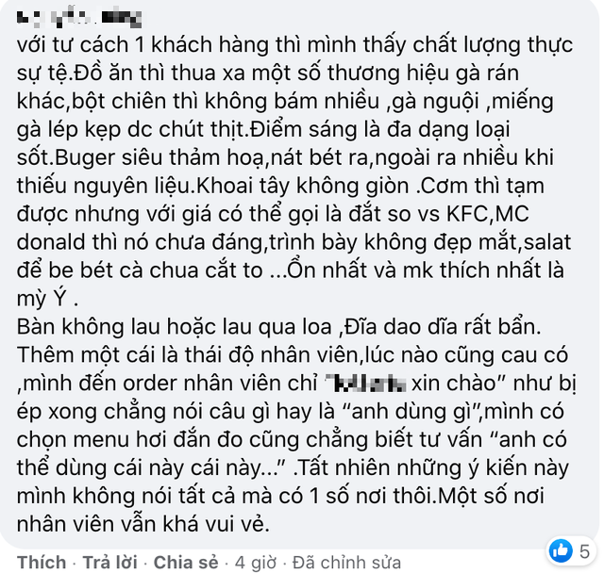Click the last line nhân viên vẫn khá vui vẻ
Image resolution: width=604 pixels, height=573 pixels.
[x=143, y=525]
